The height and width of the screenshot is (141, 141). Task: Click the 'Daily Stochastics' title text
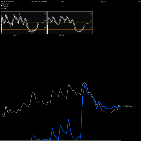click(8, 2)
